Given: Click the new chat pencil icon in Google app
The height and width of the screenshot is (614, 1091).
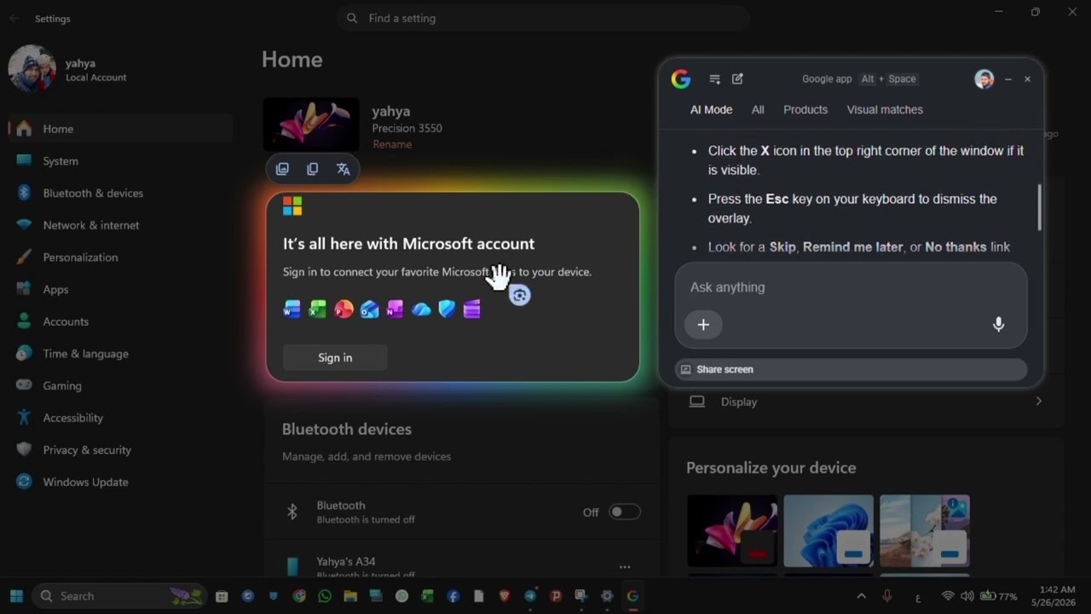Looking at the screenshot, I should click(737, 79).
